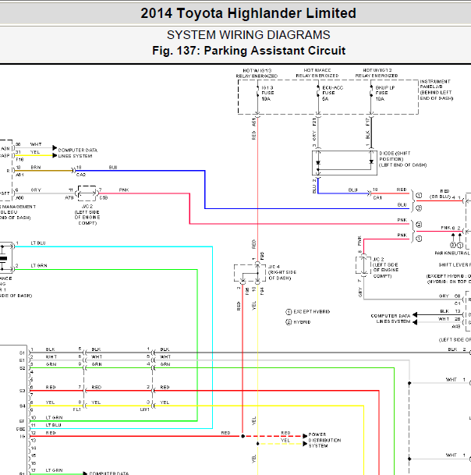Click "HOT W/ACC RELAY ENERGIZED" header

(x=317, y=73)
